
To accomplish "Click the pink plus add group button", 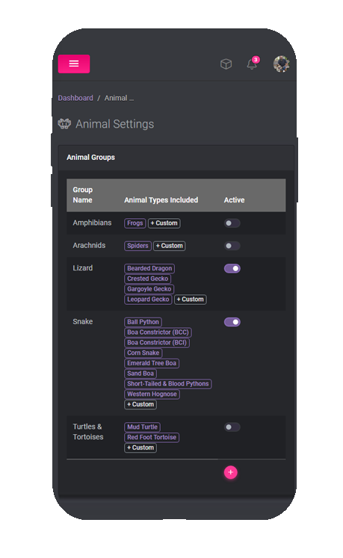I will tap(230, 472).
